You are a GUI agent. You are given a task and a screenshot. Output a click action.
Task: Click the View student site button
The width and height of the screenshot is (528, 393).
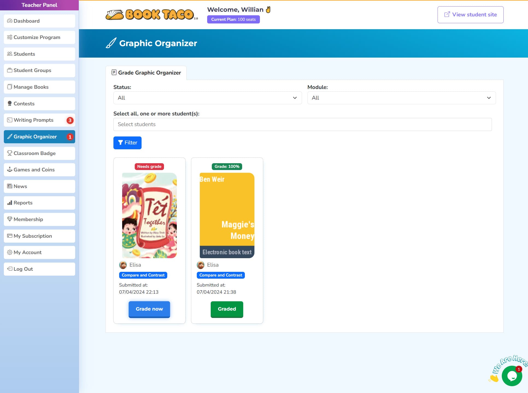[x=470, y=15]
